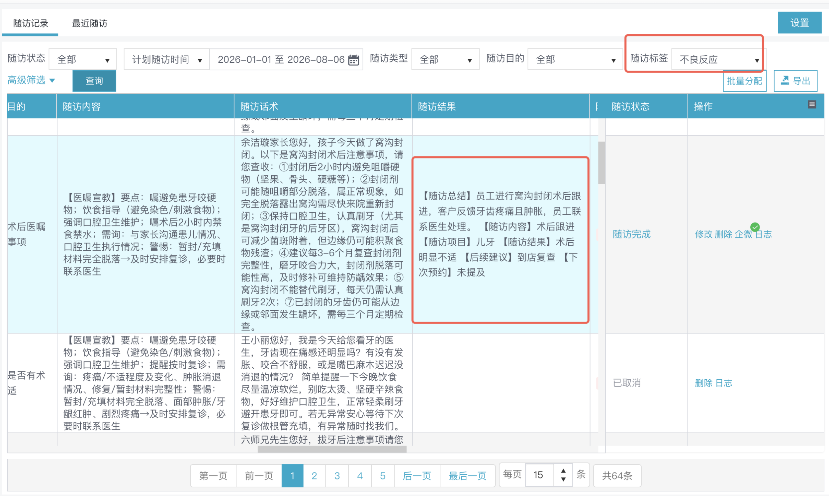Increase rows per page with up arrow
The image size is (829, 496).
563,470
